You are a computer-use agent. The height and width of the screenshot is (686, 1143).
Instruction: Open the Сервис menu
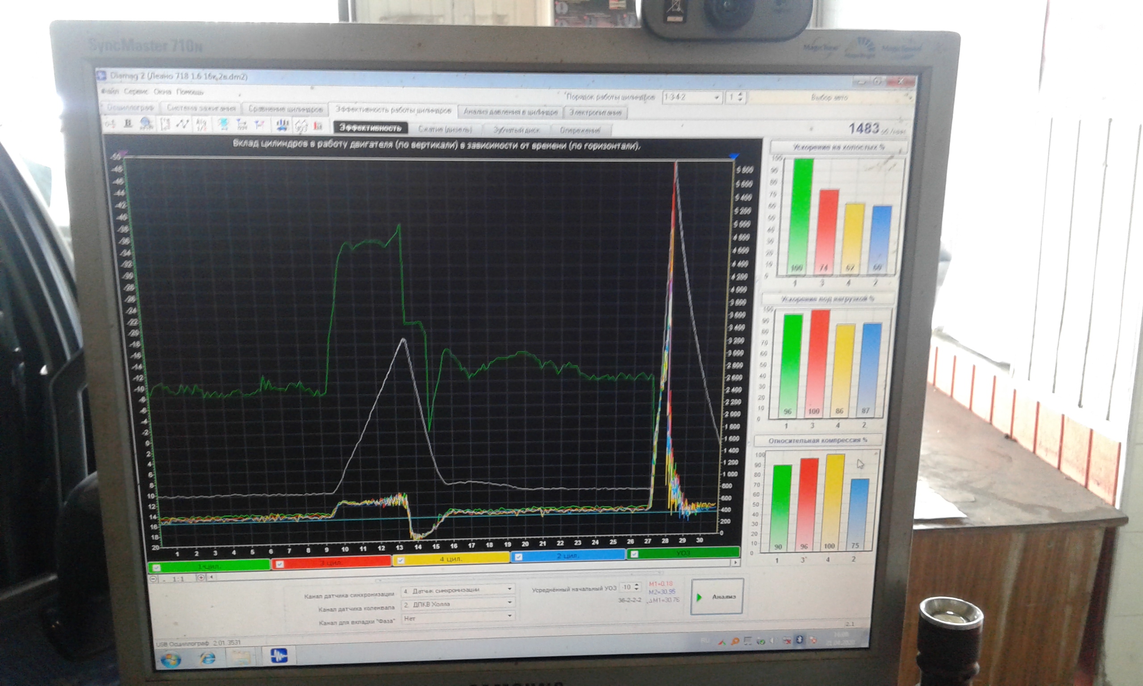[x=136, y=92]
